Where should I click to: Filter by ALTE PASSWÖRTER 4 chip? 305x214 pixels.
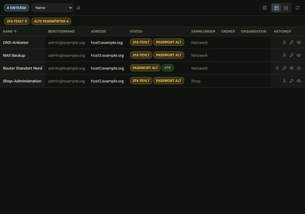click(51, 21)
